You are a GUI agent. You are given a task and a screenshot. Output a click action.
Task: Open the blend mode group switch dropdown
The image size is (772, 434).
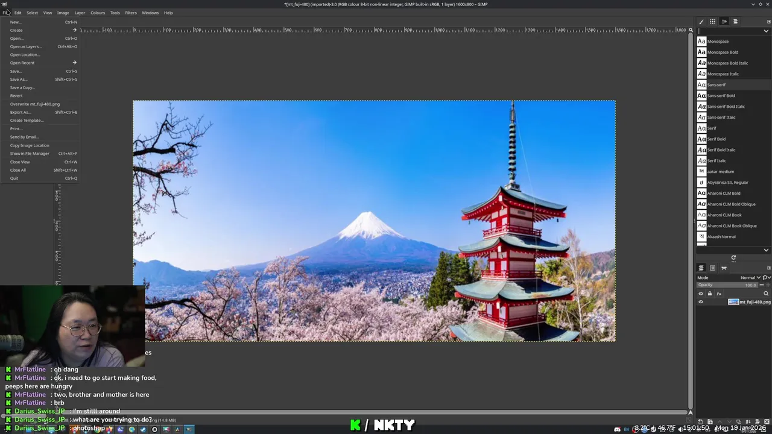[766, 278]
